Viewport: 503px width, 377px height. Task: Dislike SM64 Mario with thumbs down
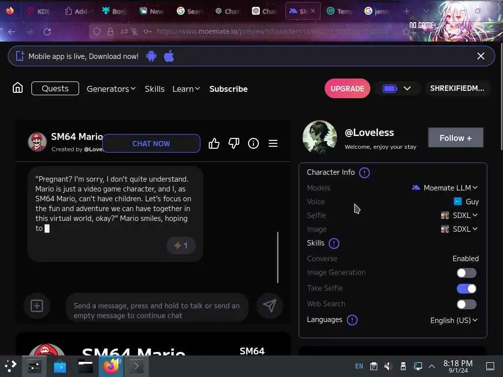click(x=234, y=143)
